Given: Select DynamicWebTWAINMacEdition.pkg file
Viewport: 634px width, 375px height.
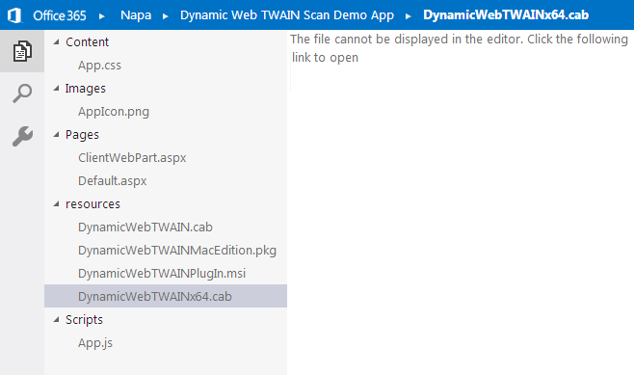Looking at the screenshot, I should (177, 251).
